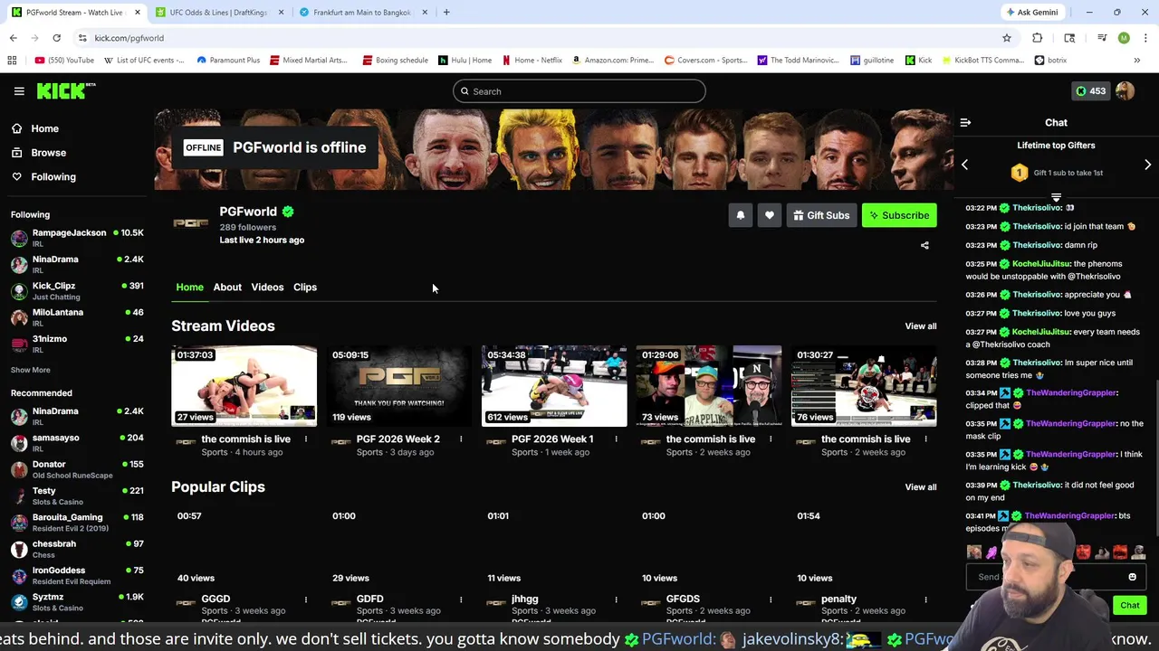This screenshot has width=1159, height=651.
Task: Go to Home in Kick sidebar
Action: coord(44,128)
